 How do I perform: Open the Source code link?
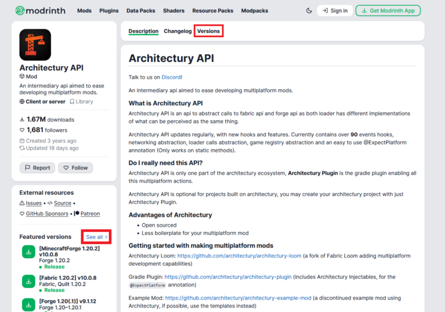[62, 203]
